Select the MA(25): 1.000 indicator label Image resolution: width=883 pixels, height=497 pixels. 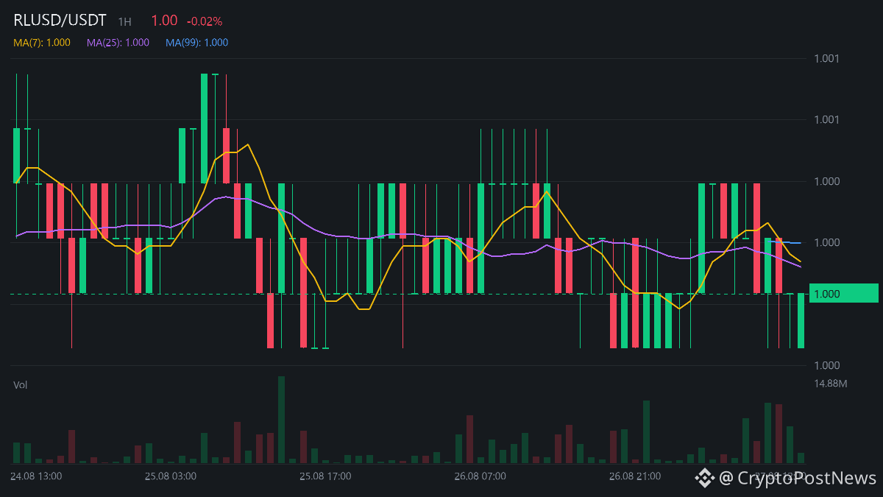[x=118, y=43]
